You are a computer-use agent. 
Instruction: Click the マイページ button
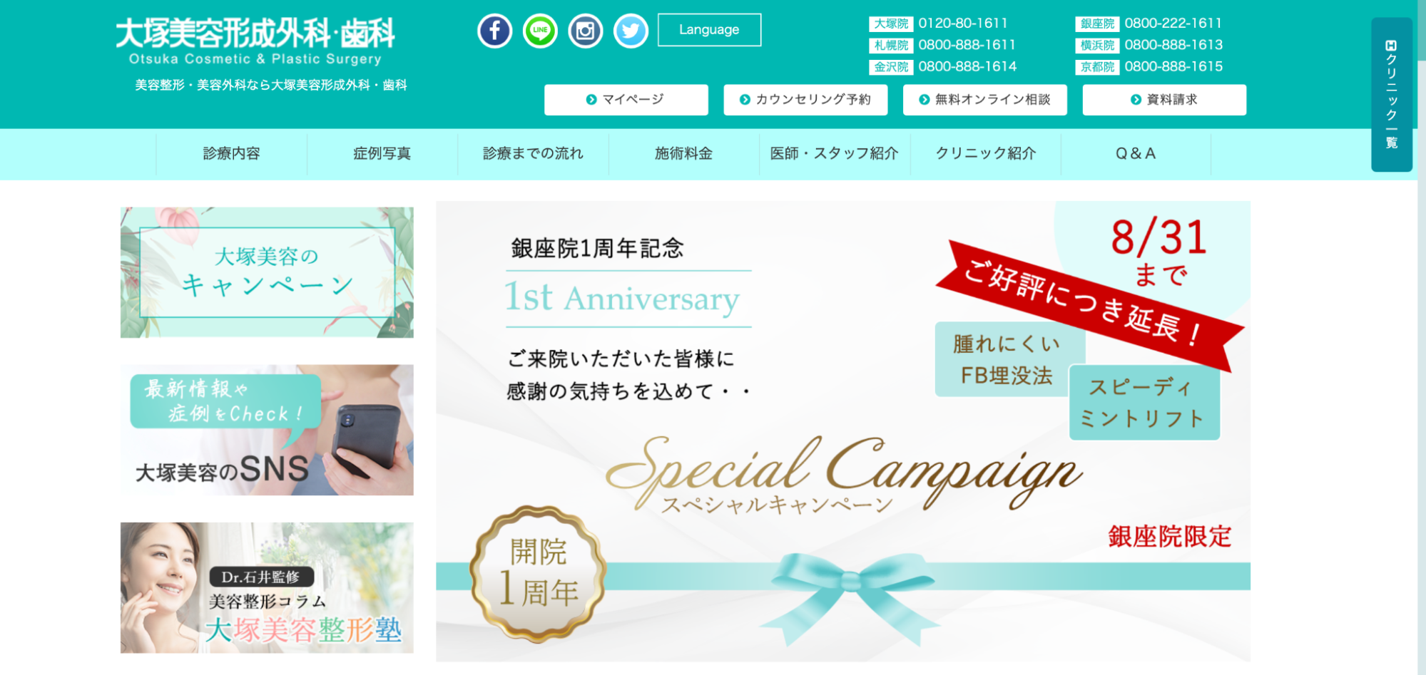[626, 100]
